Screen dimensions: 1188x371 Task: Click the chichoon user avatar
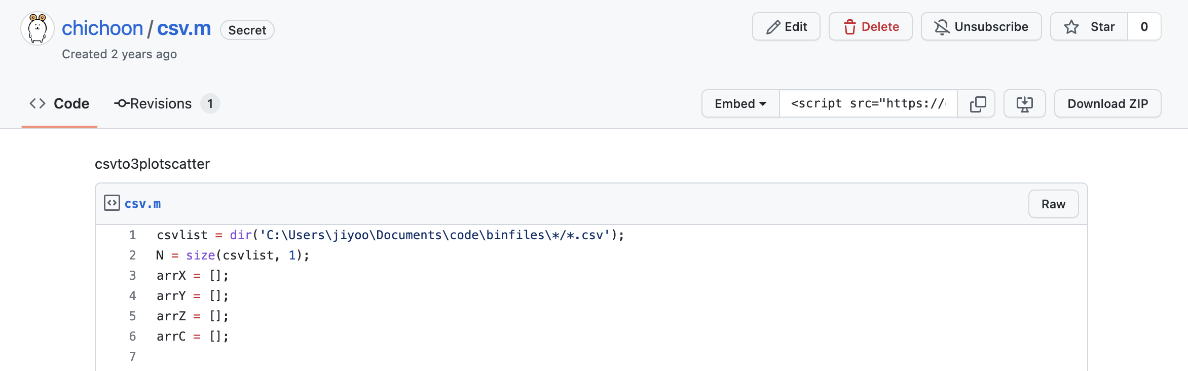(38, 28)
